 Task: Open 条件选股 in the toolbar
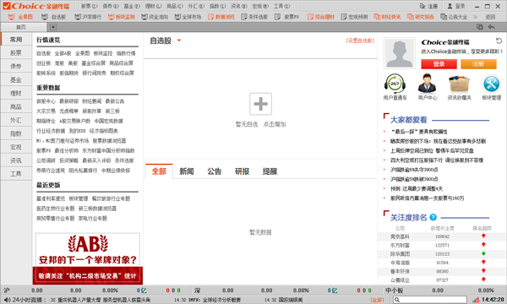click(x=255, y=17)
